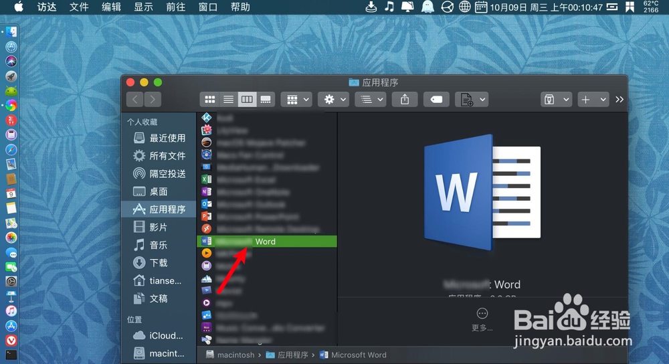Open the 编辑 menu

[111, 7]
